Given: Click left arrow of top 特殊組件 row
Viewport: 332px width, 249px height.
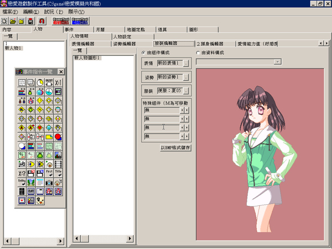Looking at the screenshot, I should click(x=182, y=110).
